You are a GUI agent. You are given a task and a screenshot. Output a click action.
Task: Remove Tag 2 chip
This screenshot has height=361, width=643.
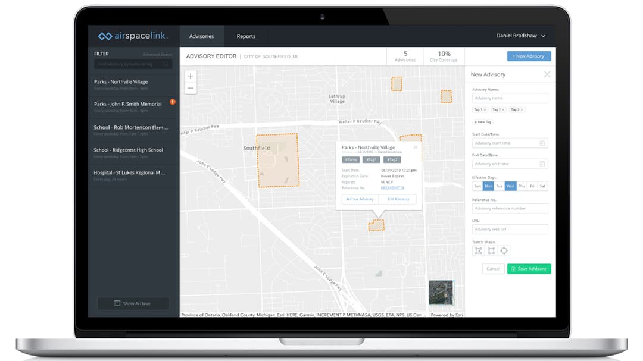click(503, 110)
